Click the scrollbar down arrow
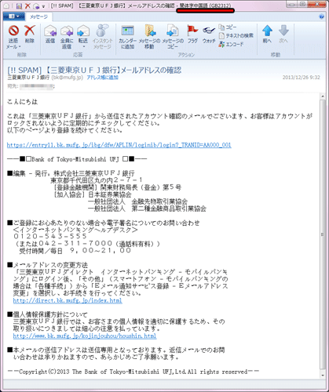The width and height of the screenshot is (329, 392). point(323,376)
